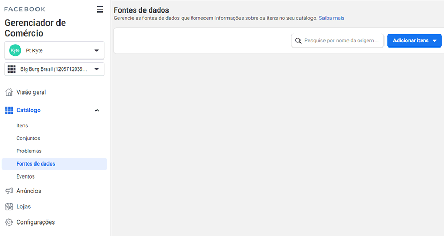Click the storefront icon for Lojas
The image size is (444, 236).
(x=9, y=207)
